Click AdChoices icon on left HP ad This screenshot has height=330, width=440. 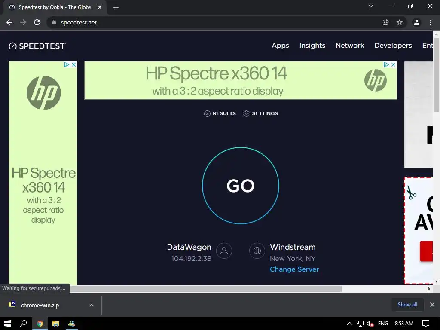(x=67, y=64)
